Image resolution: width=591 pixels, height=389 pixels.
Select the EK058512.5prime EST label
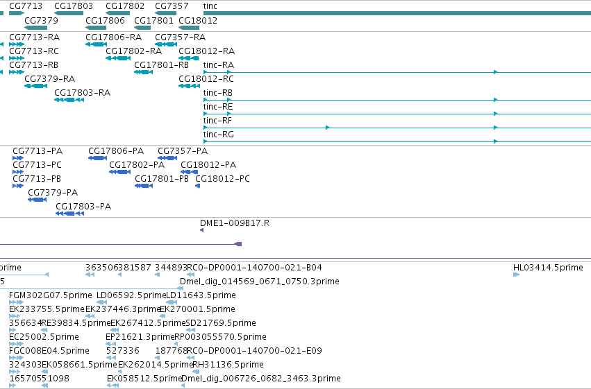coord(144,379)
